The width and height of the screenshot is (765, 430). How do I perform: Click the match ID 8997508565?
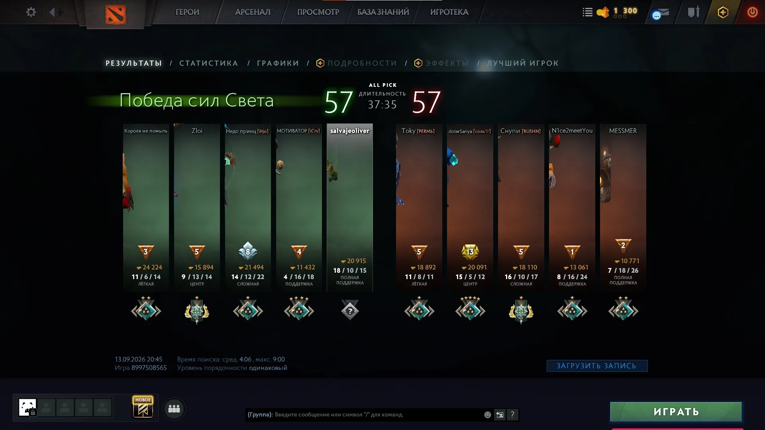[x=149, y=367]
